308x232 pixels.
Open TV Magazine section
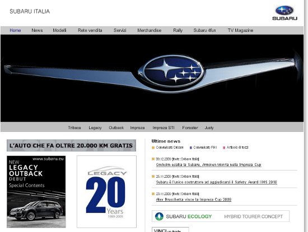click(240, 30)
